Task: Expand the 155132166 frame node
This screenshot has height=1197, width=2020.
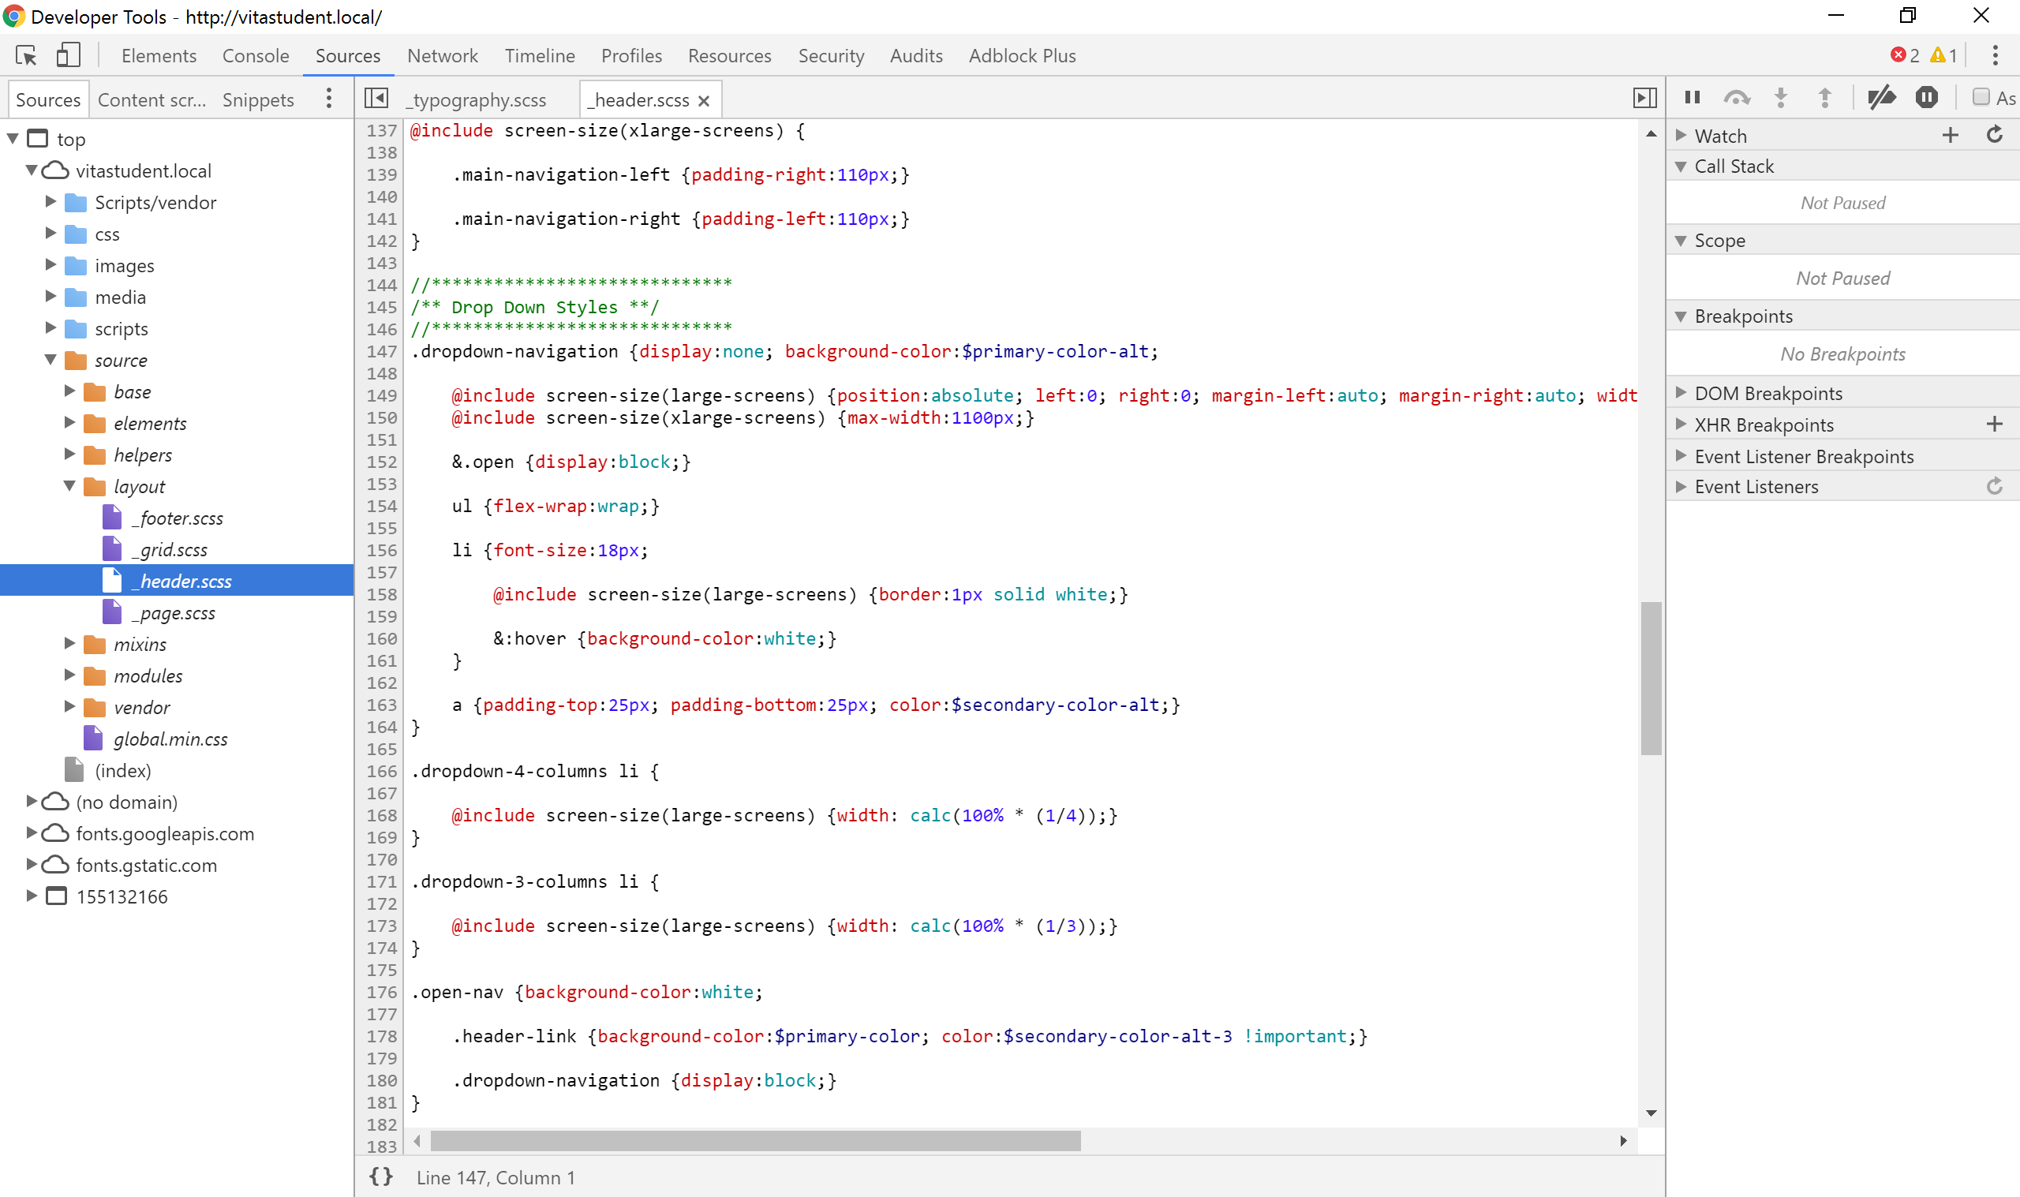Action: coord(32,896)
